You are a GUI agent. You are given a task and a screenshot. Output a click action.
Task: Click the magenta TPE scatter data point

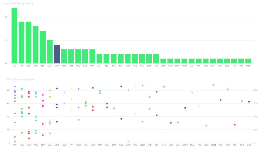tap(235, 125)
